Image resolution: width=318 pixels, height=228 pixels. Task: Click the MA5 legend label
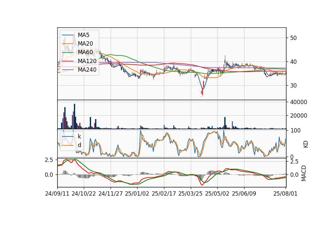tap(83, 35)
